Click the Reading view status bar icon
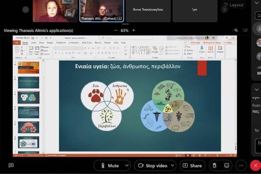Viewport: 261px width, 174px height. 199,156
